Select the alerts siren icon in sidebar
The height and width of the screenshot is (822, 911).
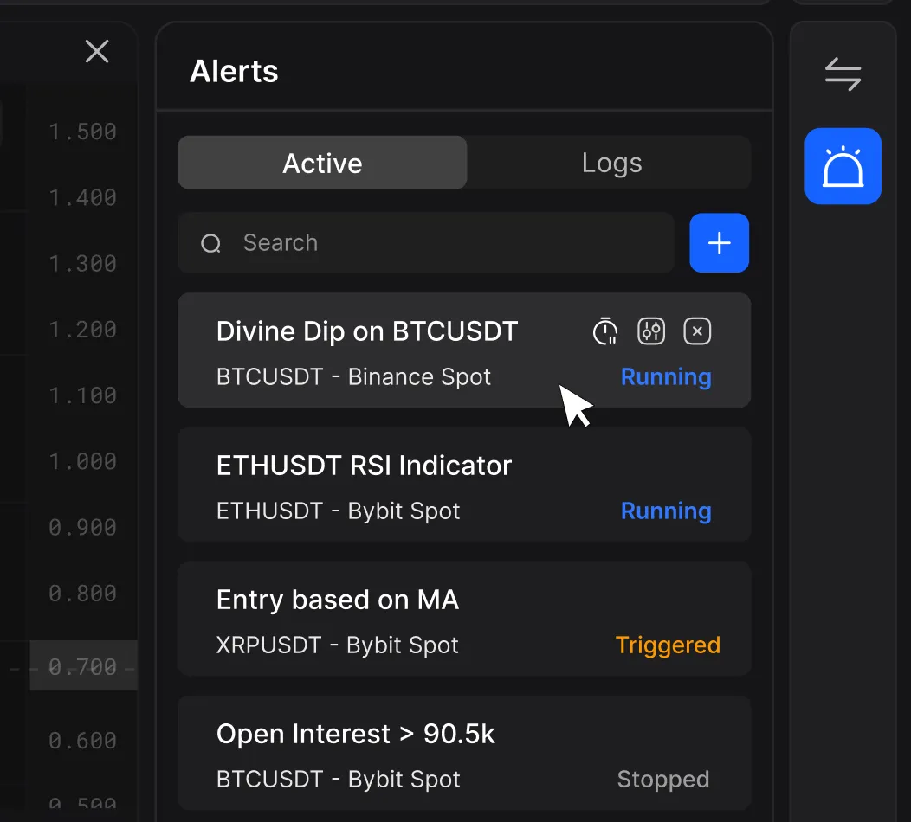tap(842, 165)
